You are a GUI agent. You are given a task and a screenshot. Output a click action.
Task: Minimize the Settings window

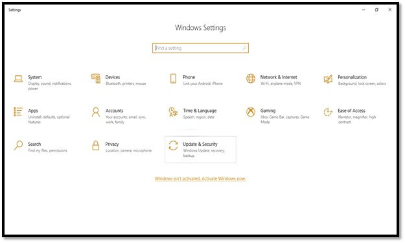pyautogui.click(x=364, y=10)
